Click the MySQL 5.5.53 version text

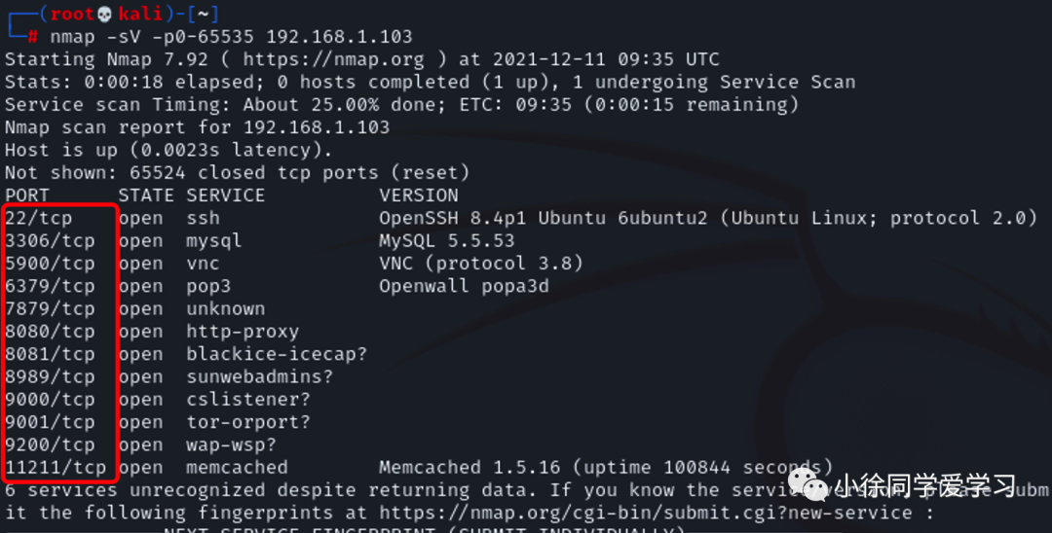click(447, 240)
